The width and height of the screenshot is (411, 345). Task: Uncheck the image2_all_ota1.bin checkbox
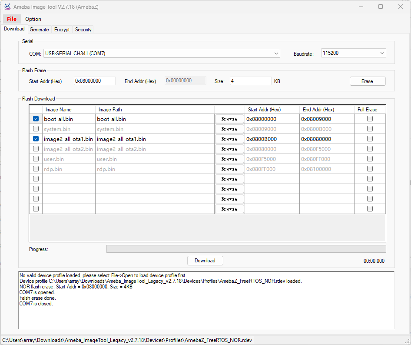coord(36,139)
